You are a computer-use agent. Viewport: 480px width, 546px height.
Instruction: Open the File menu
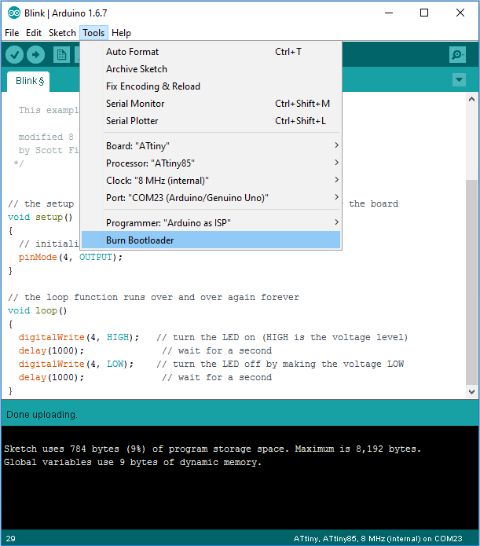pyautogui.click(x=12, y=33)
